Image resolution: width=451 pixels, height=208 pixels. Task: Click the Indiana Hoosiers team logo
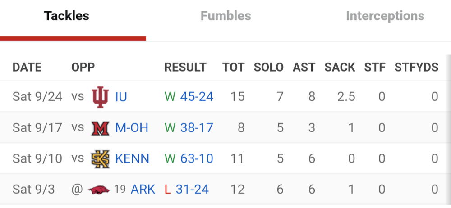click(100, 97)
